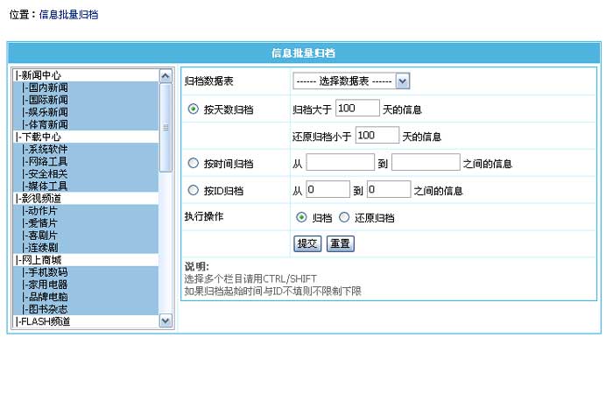Choose the 按ID归档 radio option
Viewport: 613px width, 394px height.
(193, 190)
